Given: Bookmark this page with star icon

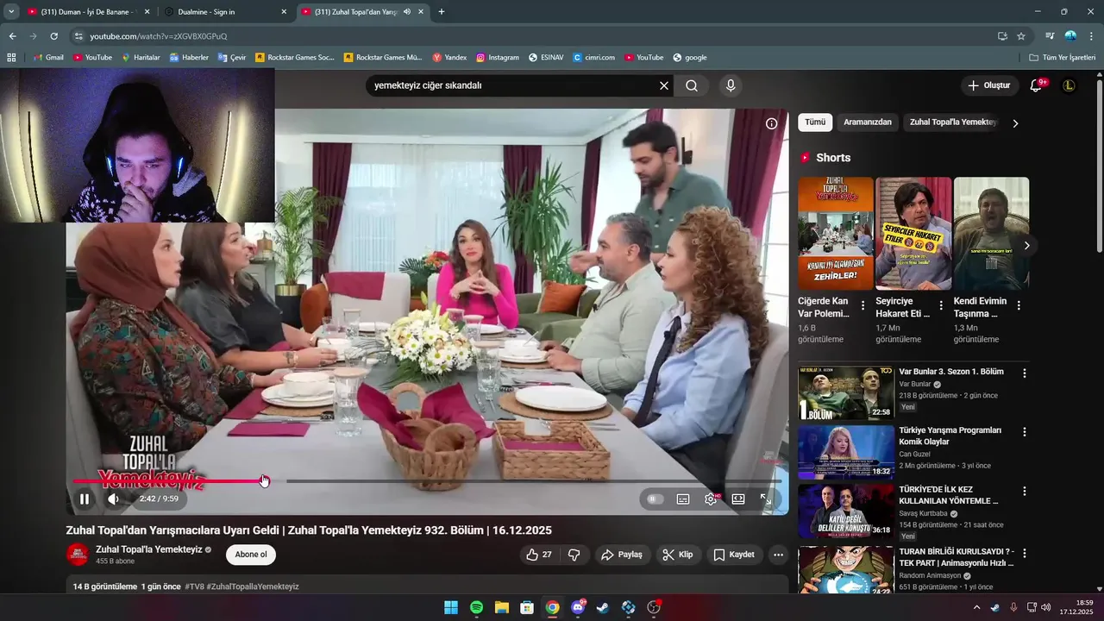Looking at the screenshot, I should tap(1021, 36).
